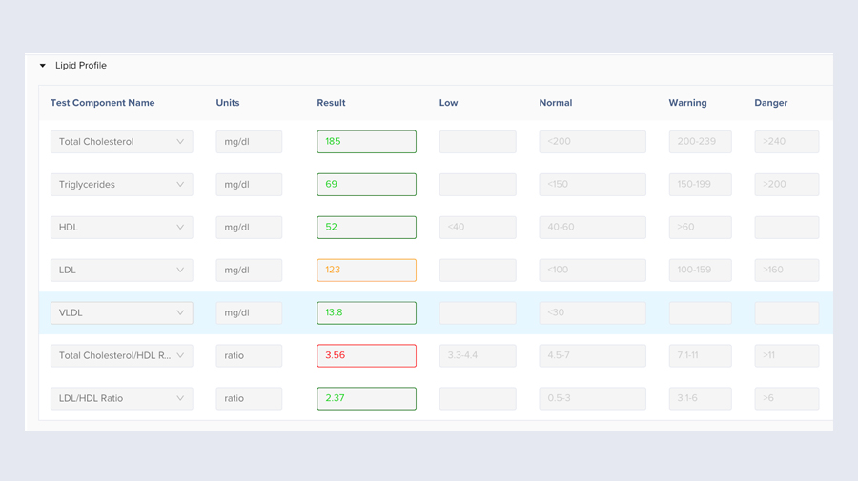Click the Danger field showing >240

(x=786, y=142)
